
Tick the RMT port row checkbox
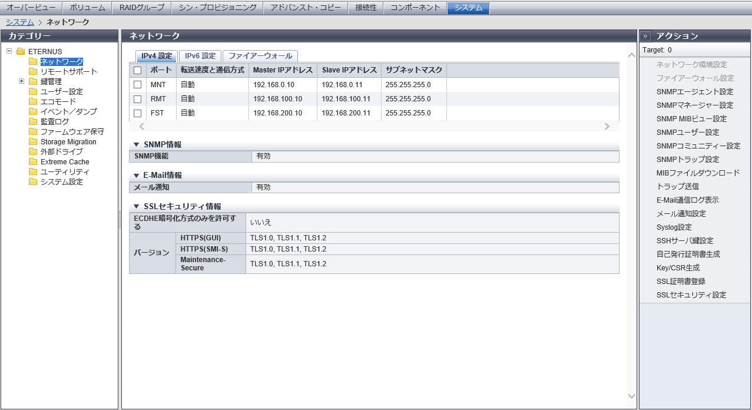point(138,99)
